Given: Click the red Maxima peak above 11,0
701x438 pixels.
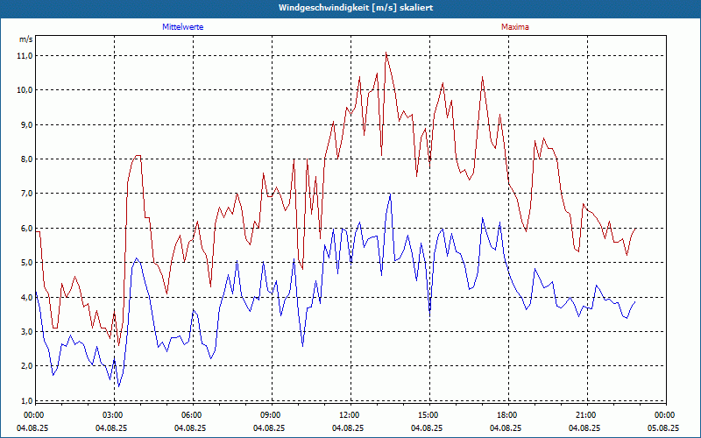Looking at the screenshot, I should point(386,53).
